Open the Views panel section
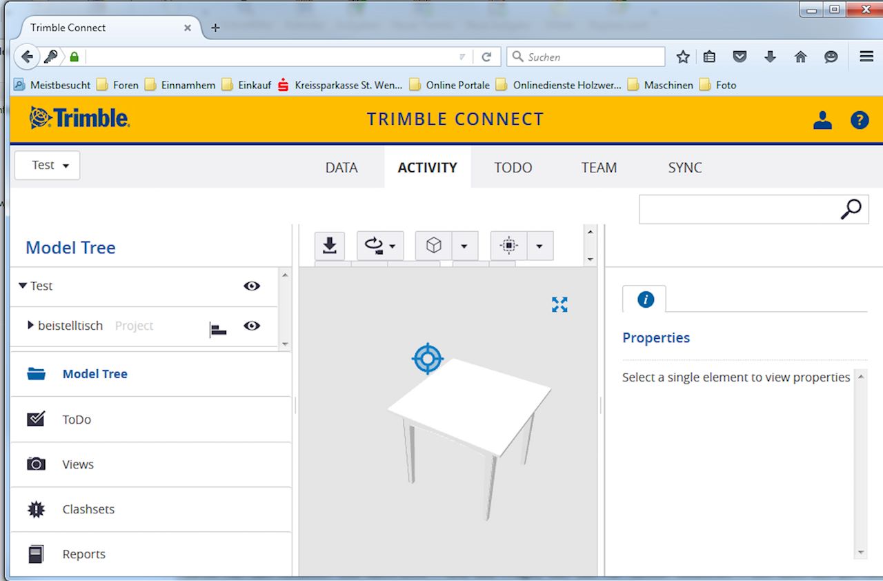The height and width of the screenshot is (581, 883). (x=150, y=464)
